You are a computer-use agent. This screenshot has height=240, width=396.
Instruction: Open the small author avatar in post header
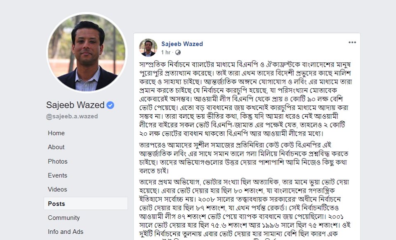coord(148,47)
